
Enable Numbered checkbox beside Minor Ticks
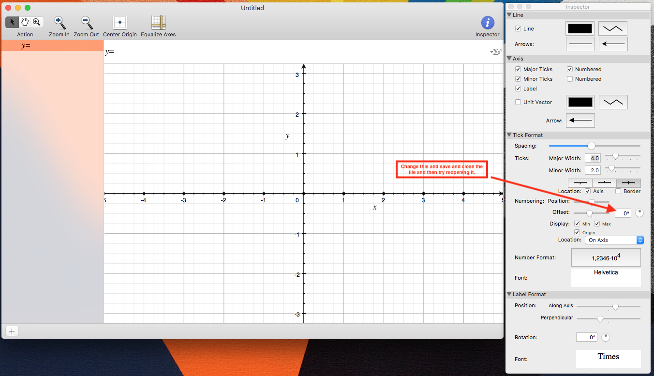570,79
